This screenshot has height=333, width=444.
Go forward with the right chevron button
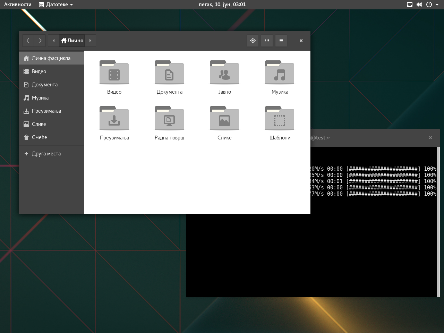click(40, 41)
